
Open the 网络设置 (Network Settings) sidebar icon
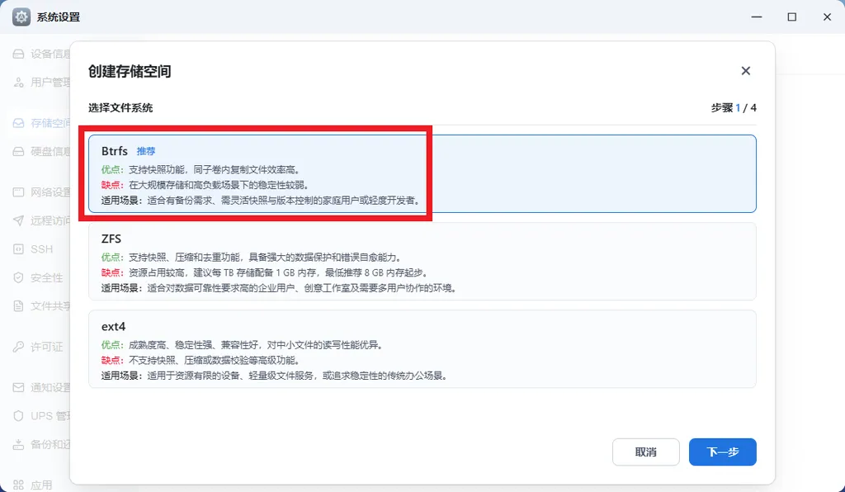[18, 193]
